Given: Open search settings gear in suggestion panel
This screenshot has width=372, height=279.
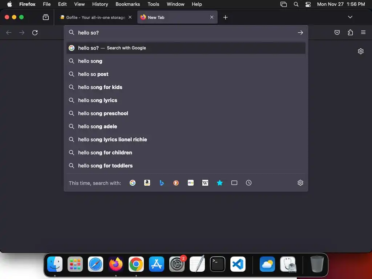Looking at the screenshot, I should point(300,183).
